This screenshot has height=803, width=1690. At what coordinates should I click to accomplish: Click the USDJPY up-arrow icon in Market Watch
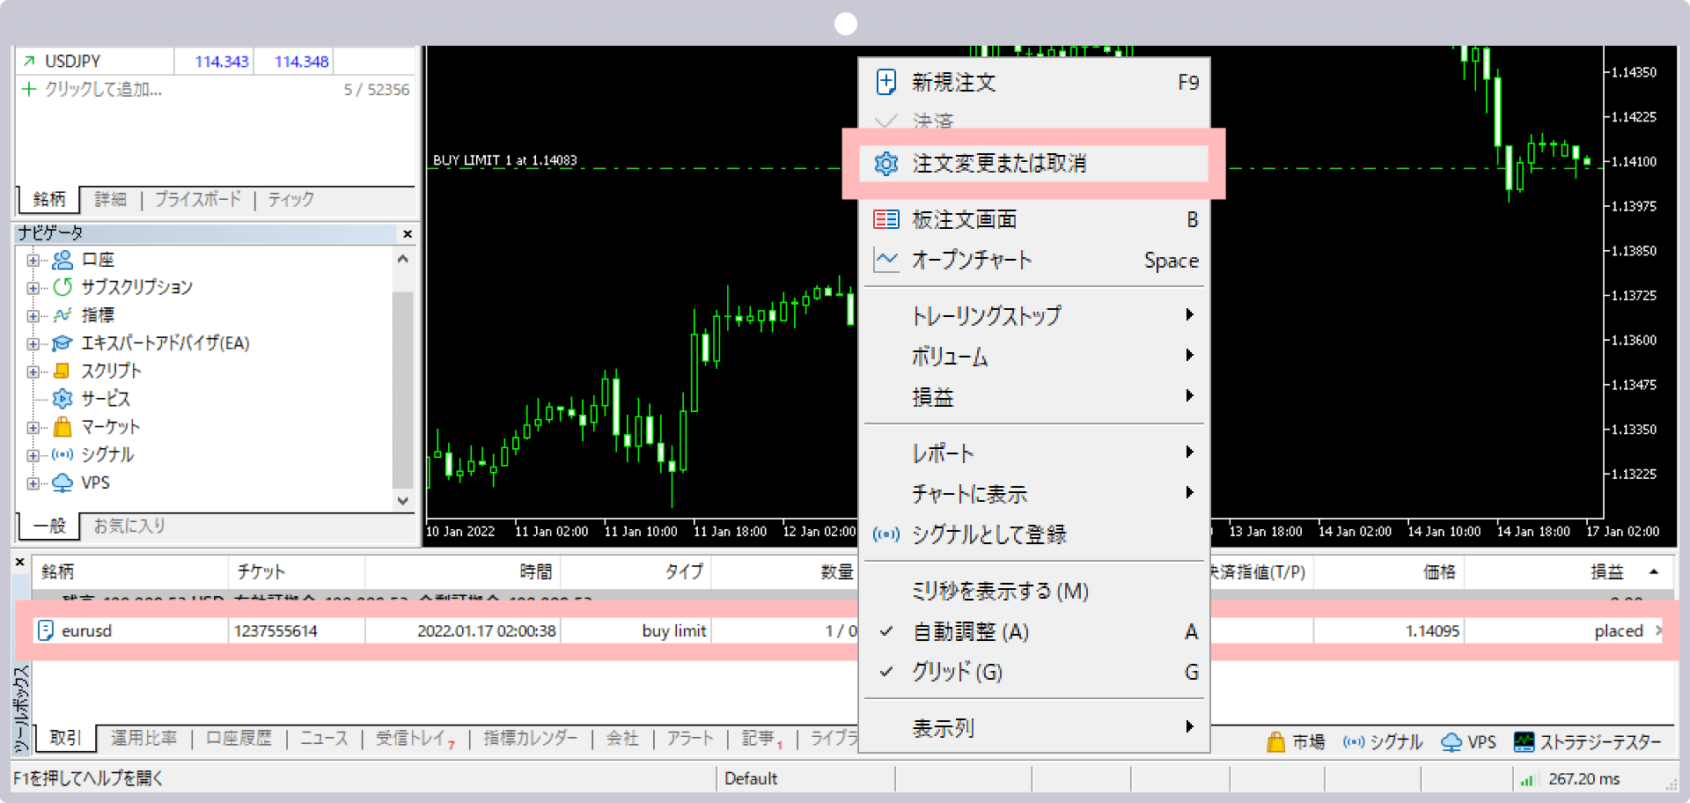pos(29,61)
